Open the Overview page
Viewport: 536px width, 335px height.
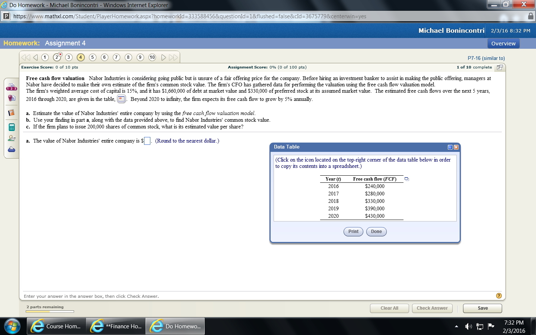503,43
